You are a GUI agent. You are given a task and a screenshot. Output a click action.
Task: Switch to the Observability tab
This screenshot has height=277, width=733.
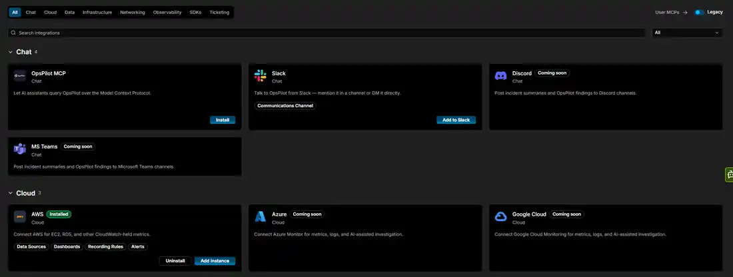167,12
